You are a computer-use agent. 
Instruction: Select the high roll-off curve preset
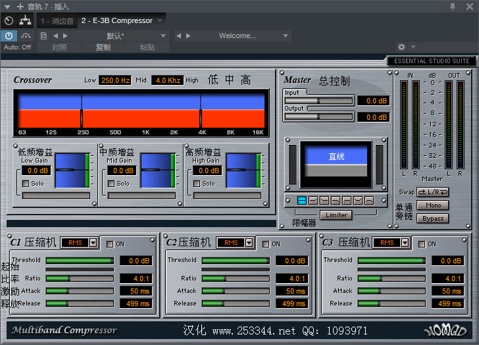click(x=336, y=200)
